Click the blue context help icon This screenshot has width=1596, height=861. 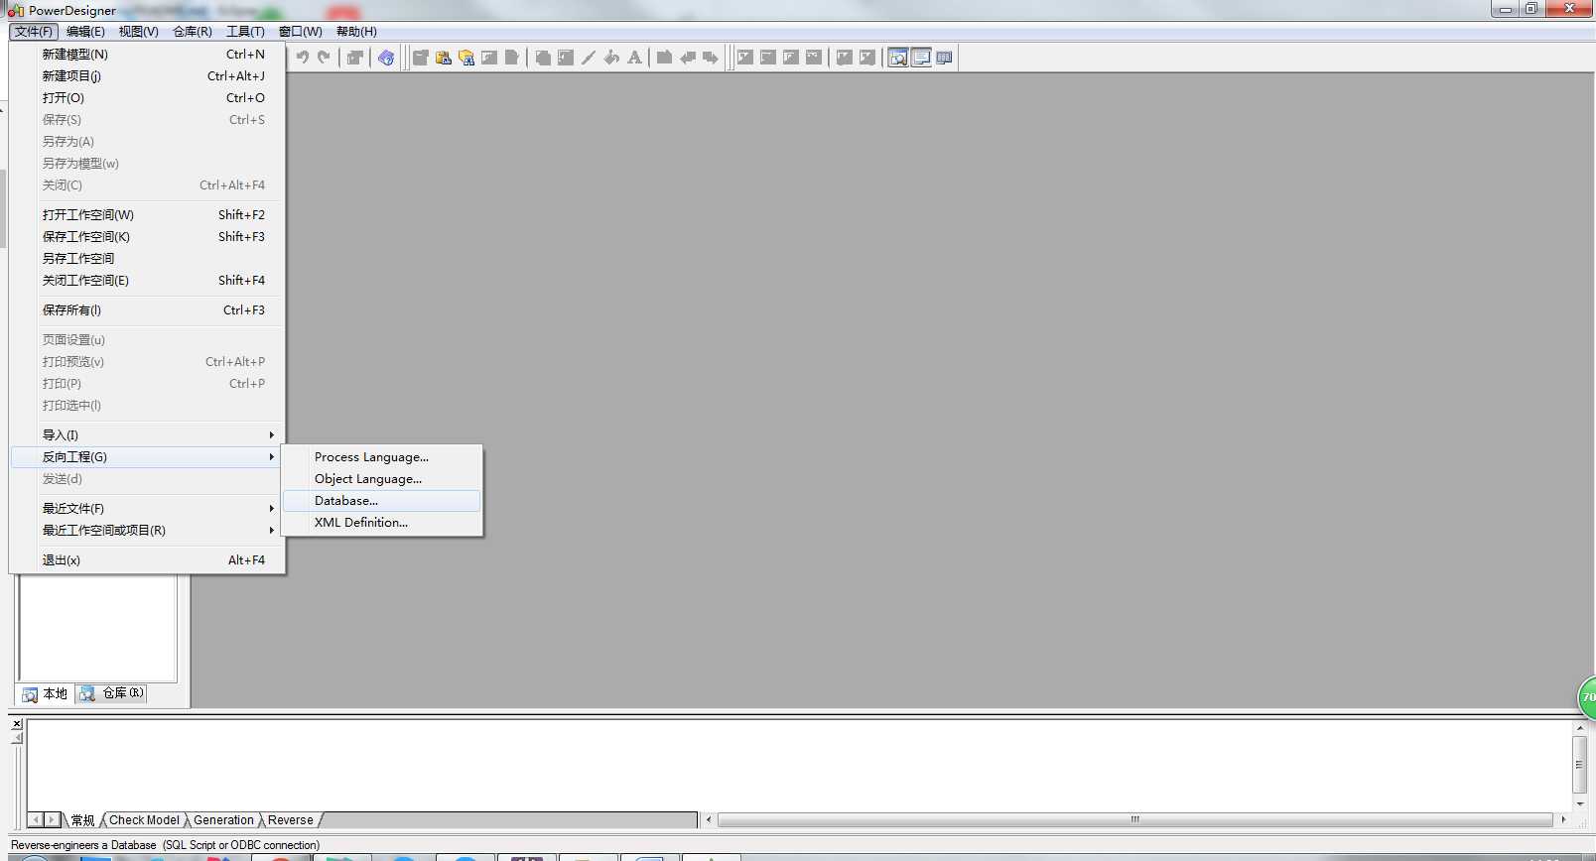coord(386,58)
